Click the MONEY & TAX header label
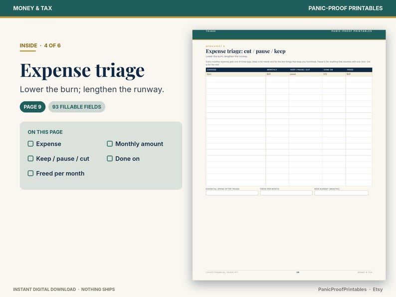Screen dimensions: 396x297 click(32, 8)
